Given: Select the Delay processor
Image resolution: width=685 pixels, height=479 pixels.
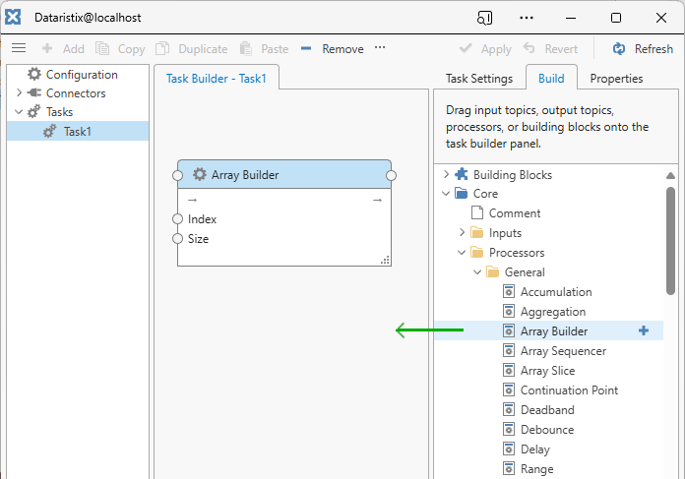Looking at the screenshot, I should [x=535, y=449].
